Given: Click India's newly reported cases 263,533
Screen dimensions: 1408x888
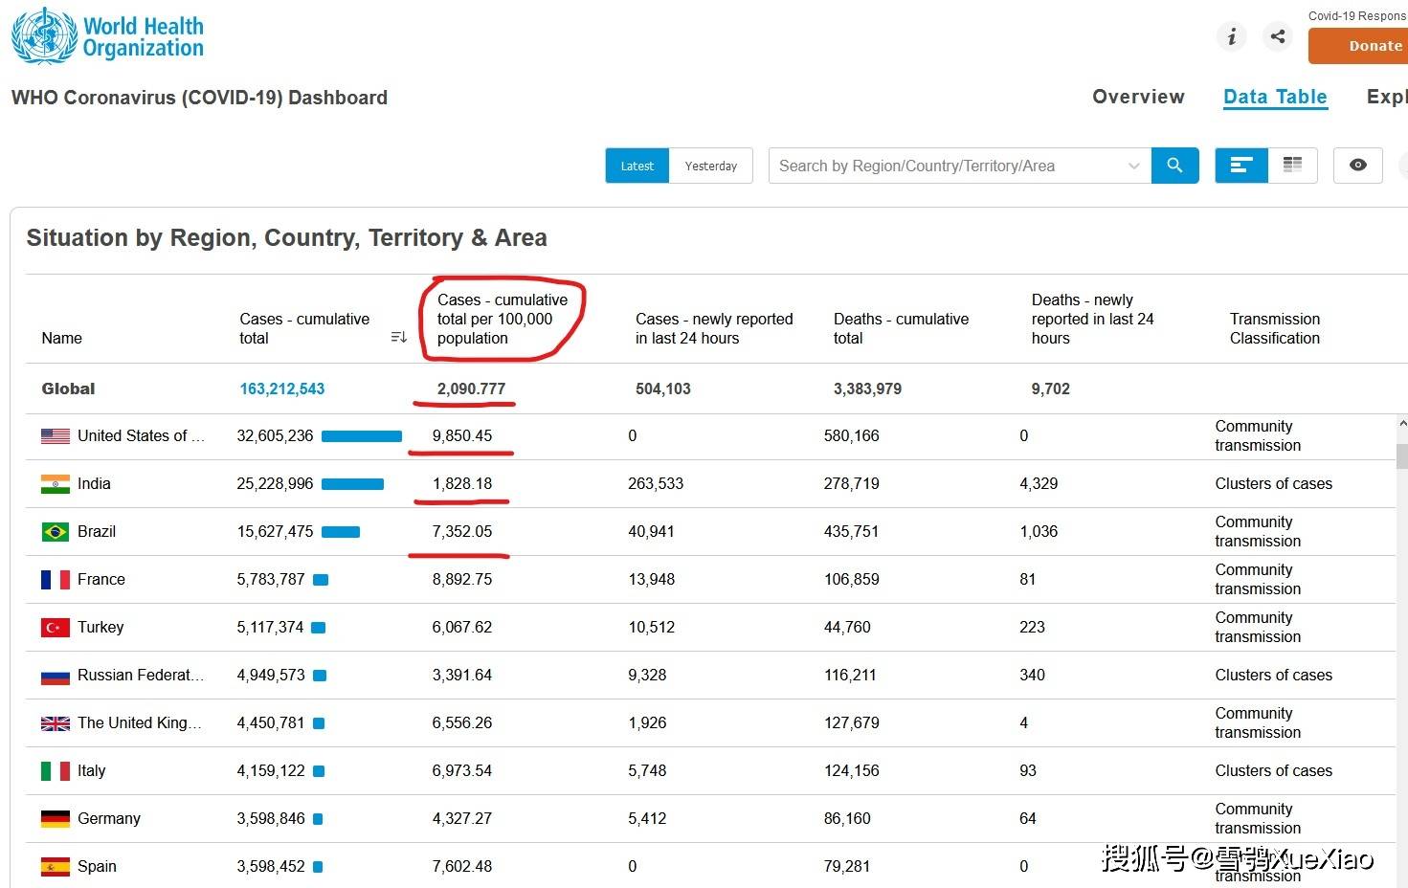Looking at the screenshot, I should coord(656,484).
